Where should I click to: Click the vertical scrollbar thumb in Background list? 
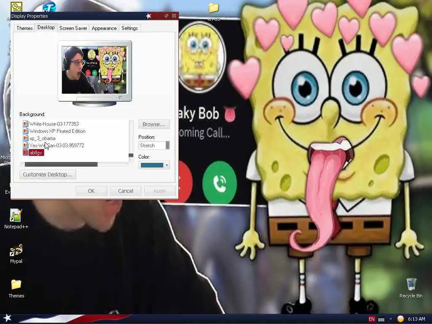(131, 155)
